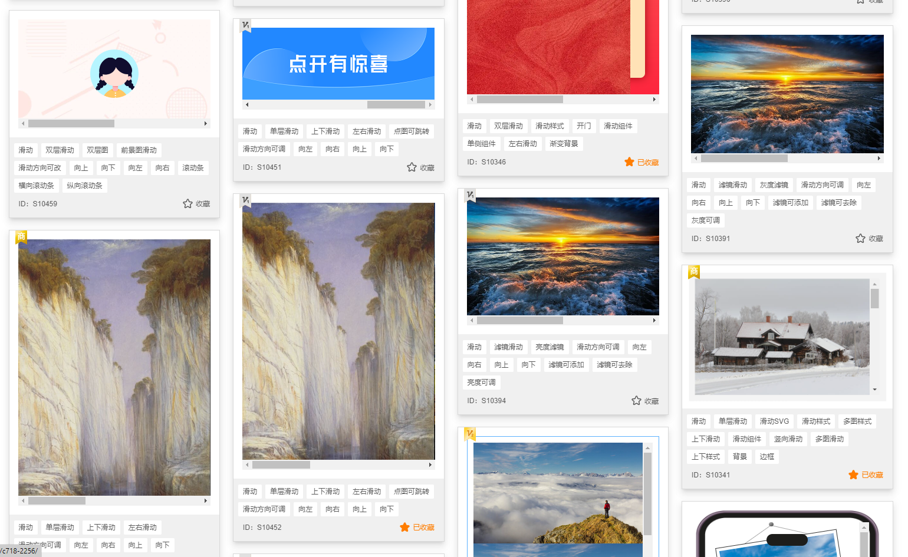This screenshot has width=908, height=557.
Task: Click the 横向滚动条 tag on card S10459
Action: tap(36, 185)
